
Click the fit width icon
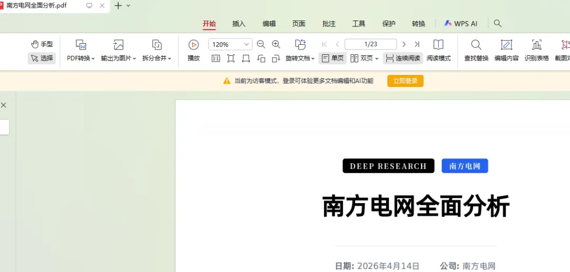pyautogui.click(x=246, y=58)
